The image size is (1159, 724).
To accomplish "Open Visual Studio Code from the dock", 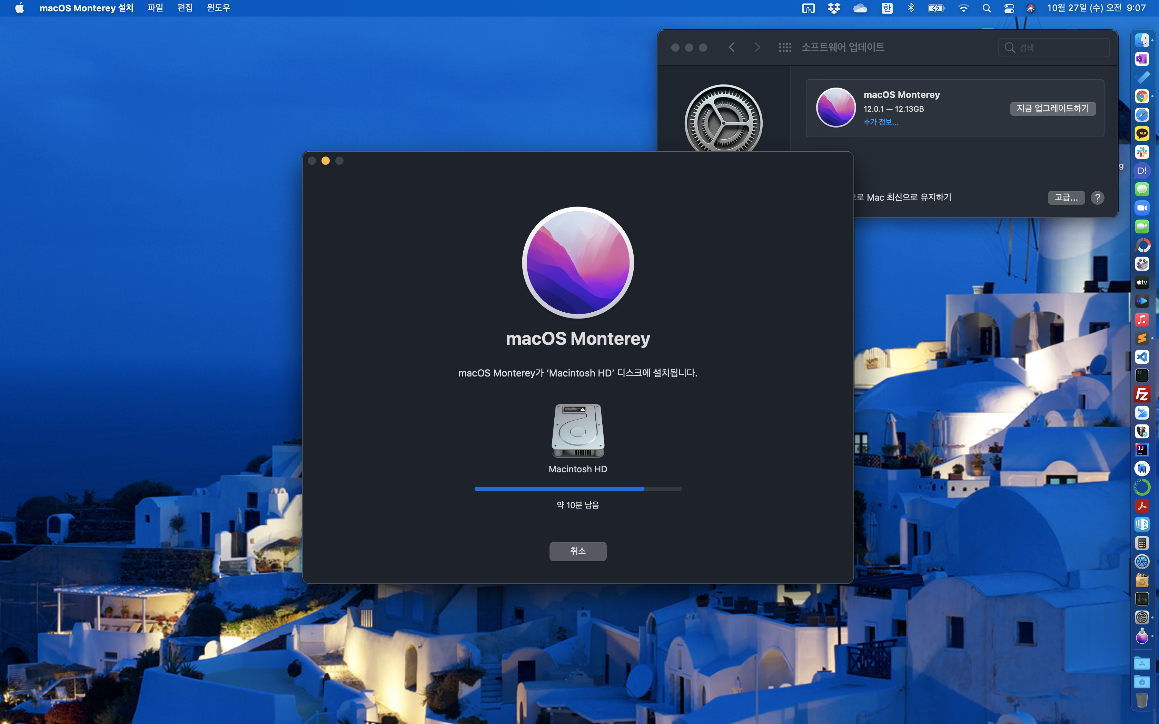I will click(1142, 357).
